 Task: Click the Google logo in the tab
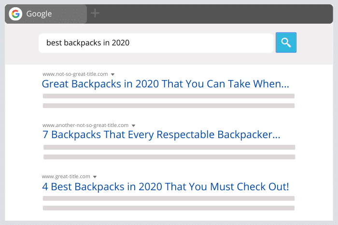[15, 14]
